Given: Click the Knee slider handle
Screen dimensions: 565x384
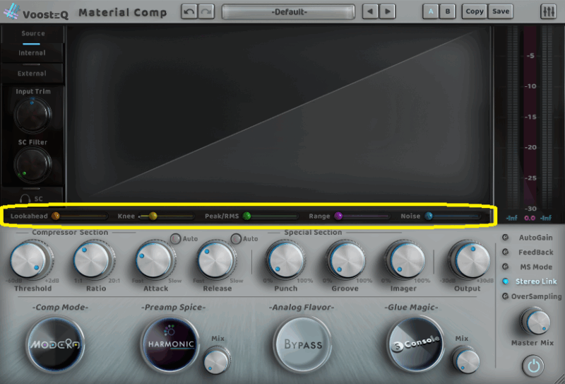Looking at the screenshot, I should click(x=153, y=216).
